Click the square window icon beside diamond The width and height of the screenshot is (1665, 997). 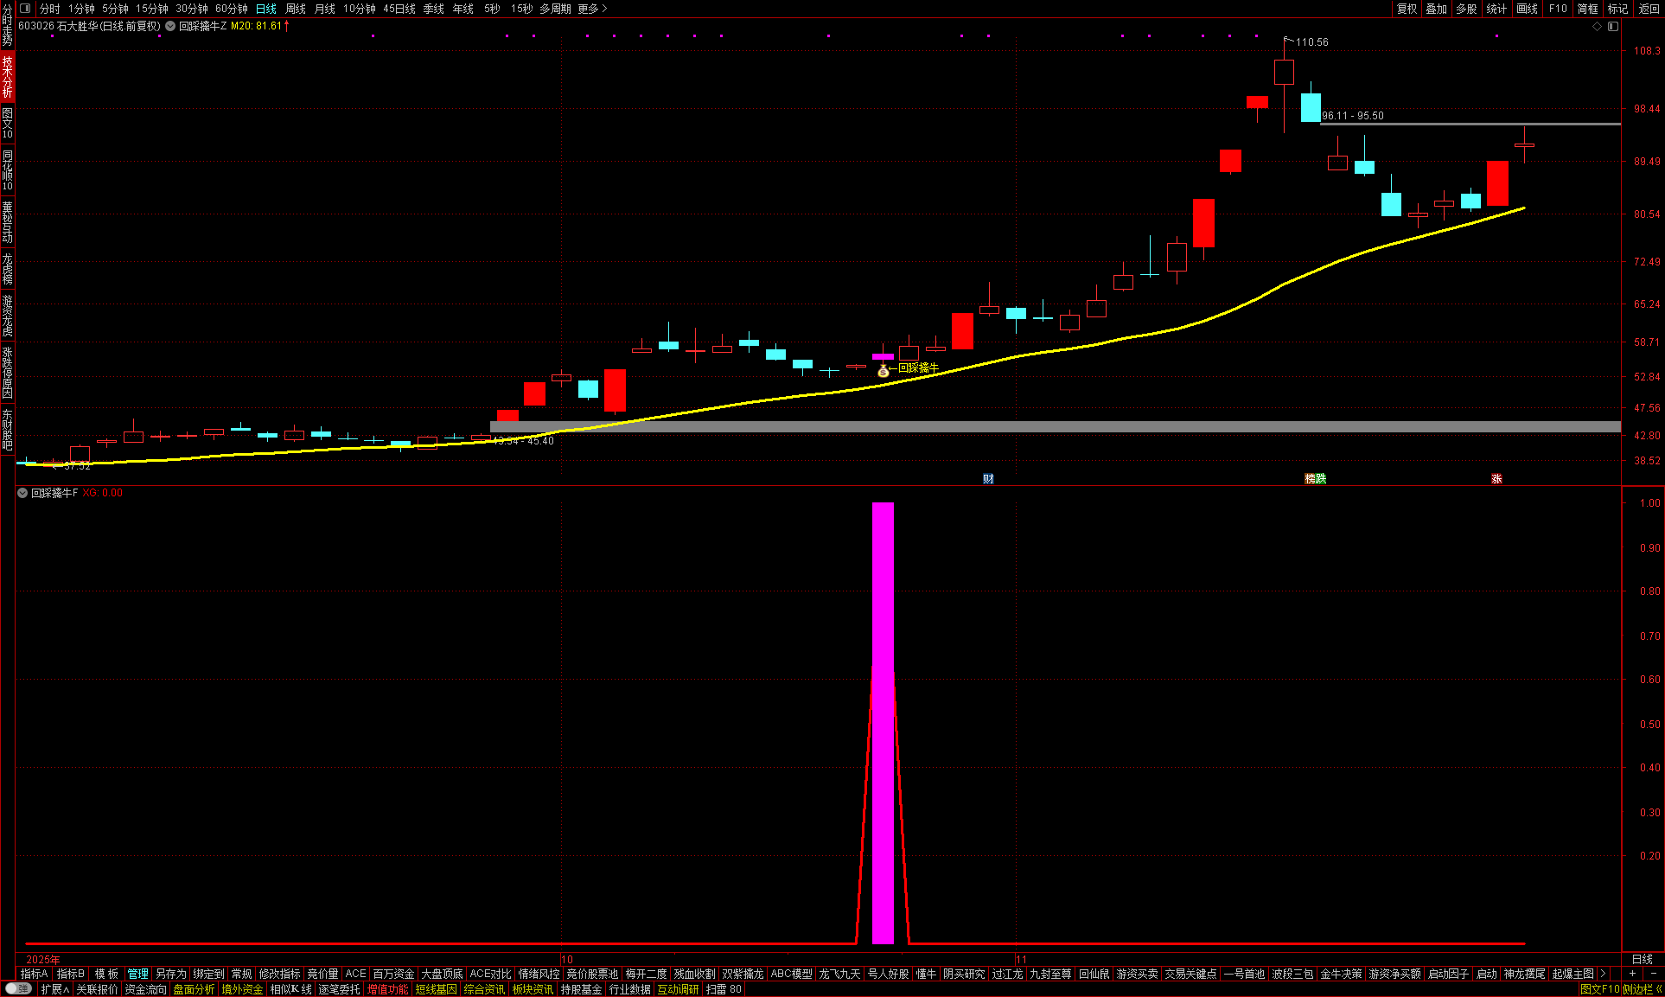click(1613, 27)
